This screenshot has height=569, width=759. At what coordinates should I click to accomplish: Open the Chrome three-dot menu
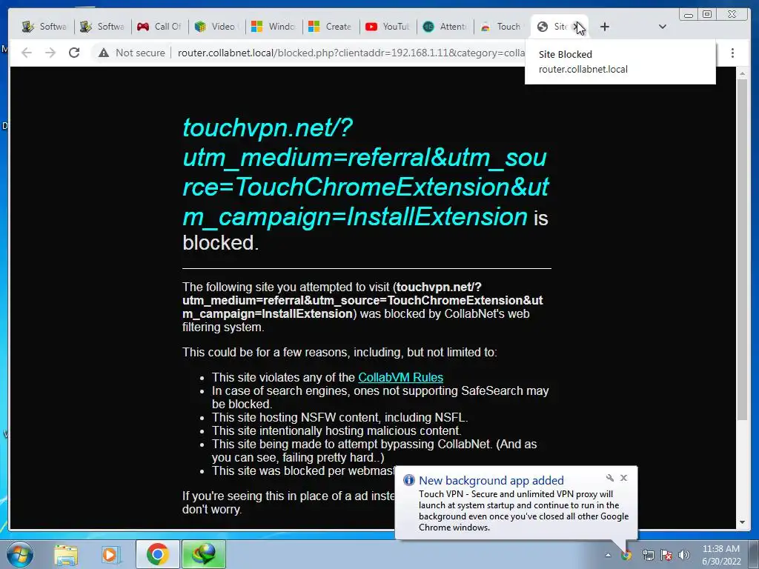click(732, 53)
